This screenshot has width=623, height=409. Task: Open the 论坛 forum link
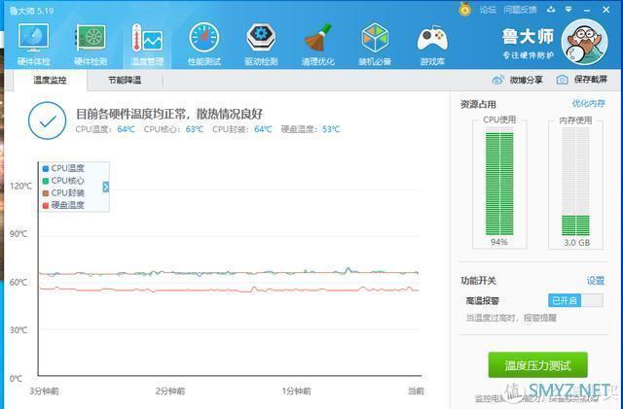point(488,10)
